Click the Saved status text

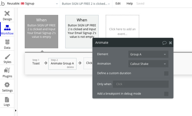coord(140,4)
